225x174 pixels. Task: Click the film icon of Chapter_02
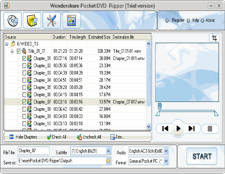tap(29, 66)
